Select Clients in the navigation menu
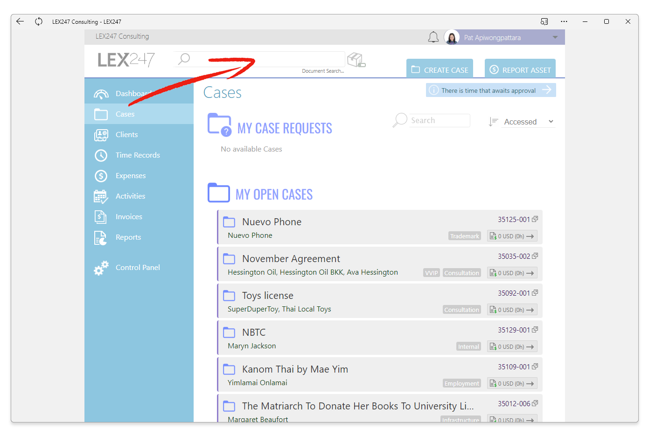This screenshot has width=649, height=436. (x=126, y=134)
